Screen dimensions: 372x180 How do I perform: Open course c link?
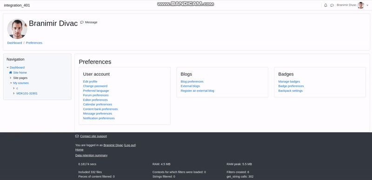[17, 88]
